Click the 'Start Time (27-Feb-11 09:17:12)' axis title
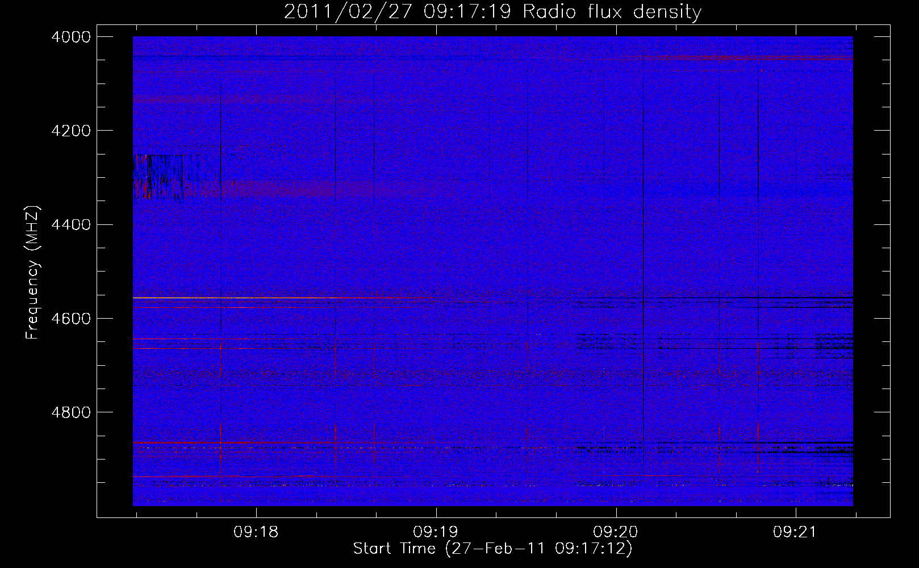 (x=492, y=549)
